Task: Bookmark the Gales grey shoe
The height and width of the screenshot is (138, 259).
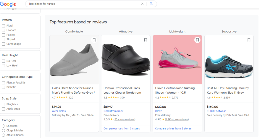Action: pyautogui.click(x=94, y=40)
